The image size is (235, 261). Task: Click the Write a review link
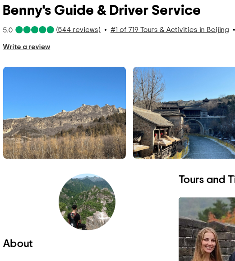tap(27, 47)
